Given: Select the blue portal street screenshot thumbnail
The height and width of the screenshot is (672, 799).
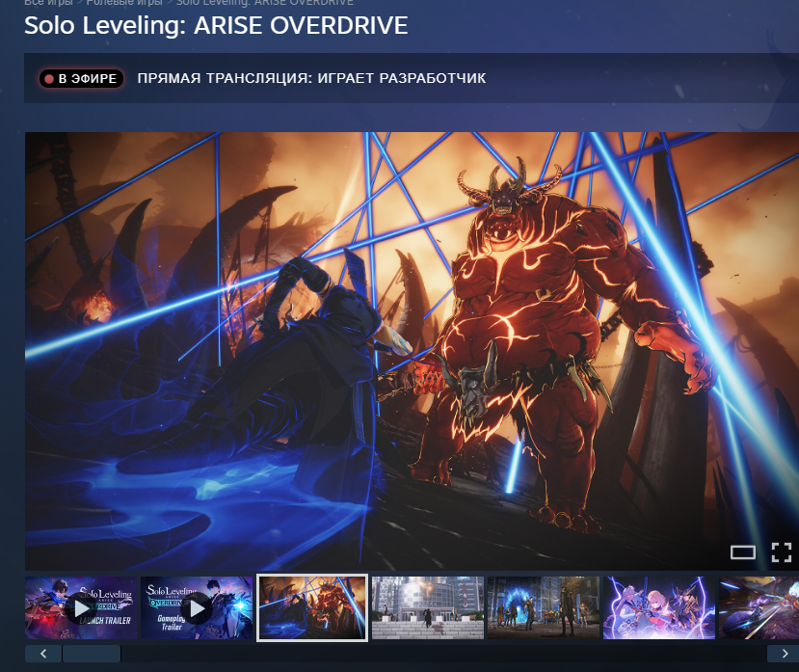Looking at the screenshot, I should point(544,607).
